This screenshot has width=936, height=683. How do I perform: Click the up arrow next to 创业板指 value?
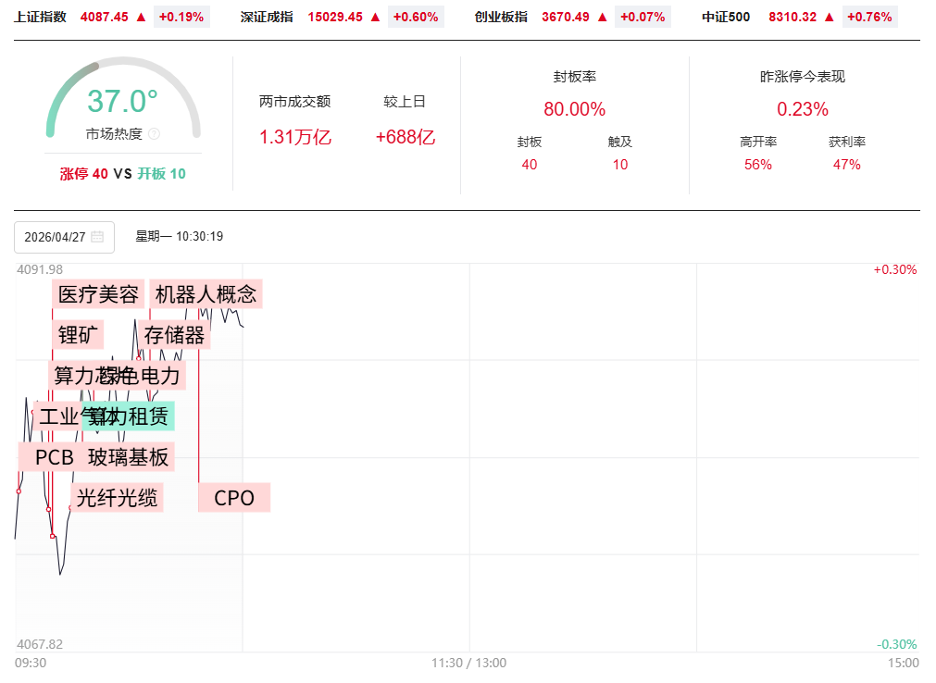(603, 17)
